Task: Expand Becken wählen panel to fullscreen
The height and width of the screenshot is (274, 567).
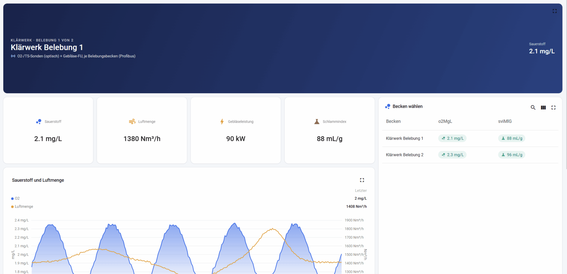Action: click(x=553, y=107)
